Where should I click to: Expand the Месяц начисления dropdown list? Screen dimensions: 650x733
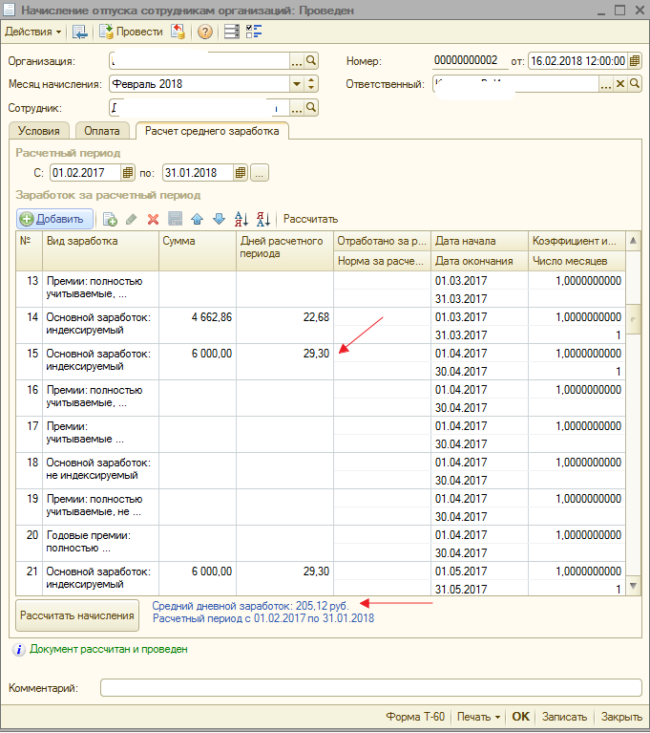[x=297, y=84]
